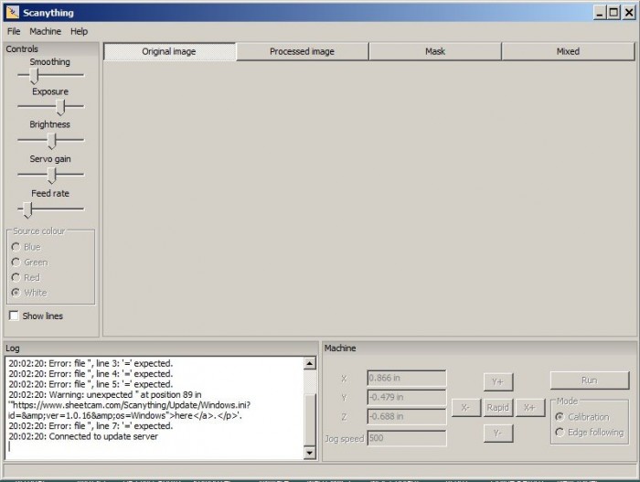Click the Jog speed input field
The image size is (640, 482).
point(406,438)
